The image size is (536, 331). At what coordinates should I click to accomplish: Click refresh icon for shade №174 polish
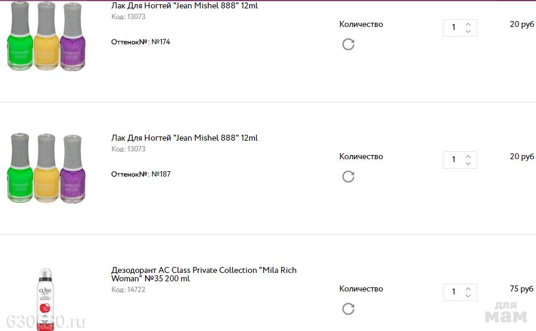(348, 44)
